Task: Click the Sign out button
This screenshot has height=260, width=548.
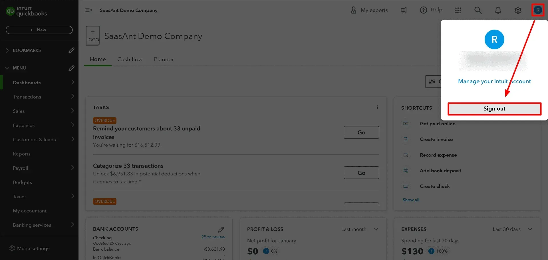Action: tap(494, 109)
